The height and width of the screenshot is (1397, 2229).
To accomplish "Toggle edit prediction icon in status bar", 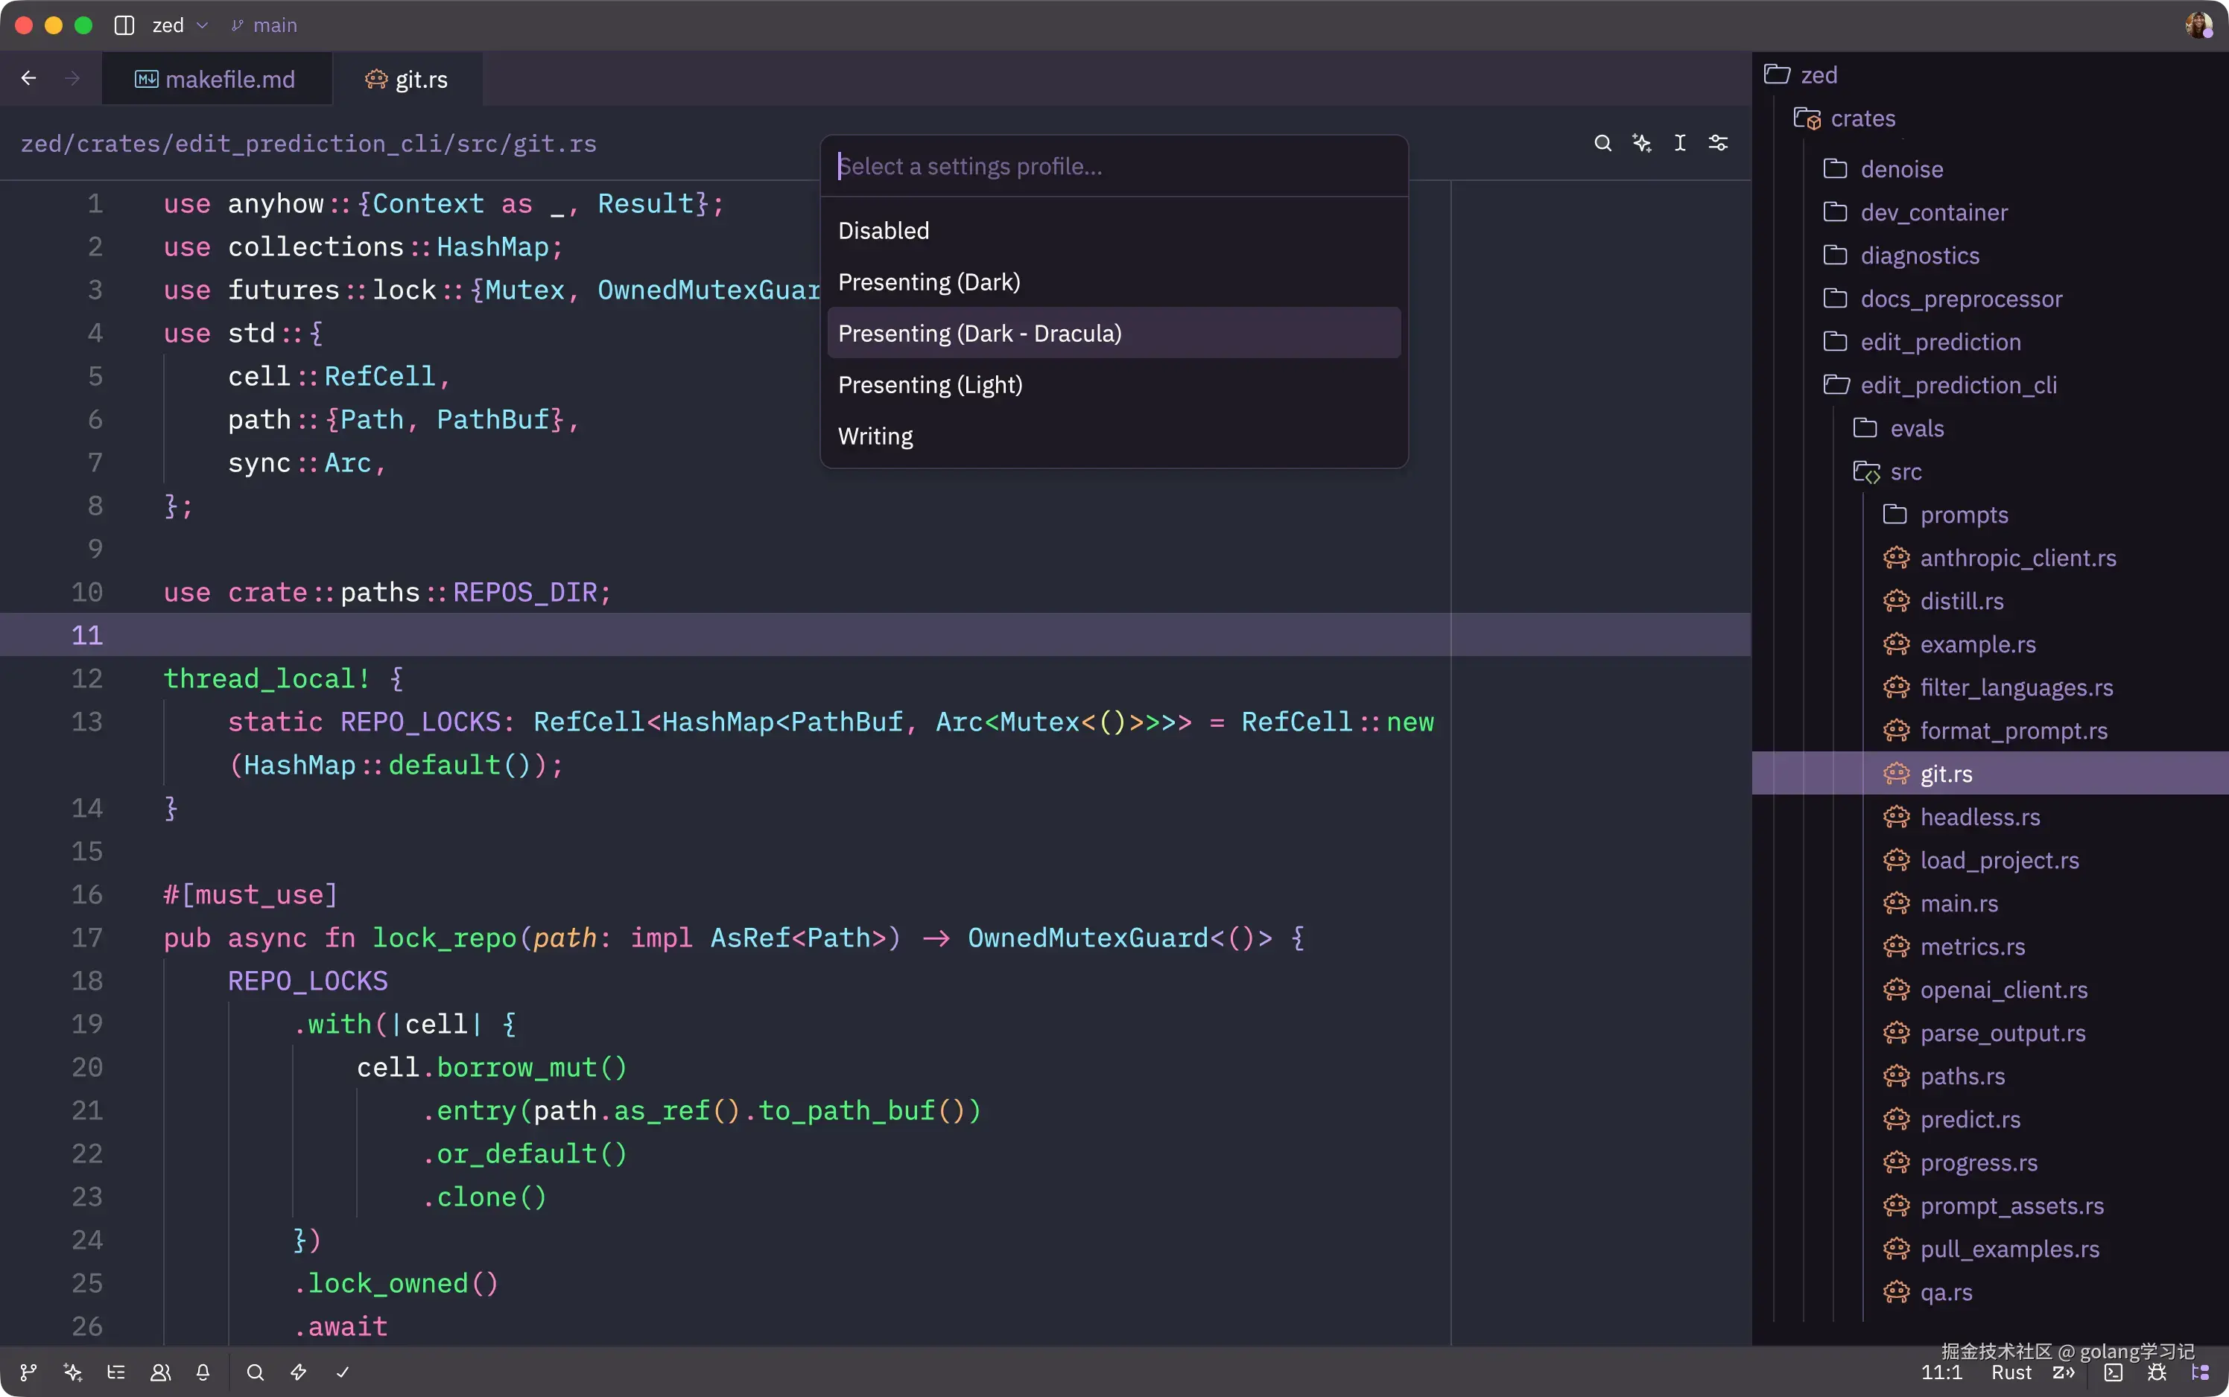I will [2064, 1373].
